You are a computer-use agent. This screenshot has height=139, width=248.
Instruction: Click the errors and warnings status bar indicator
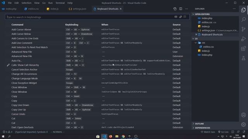pyautogui.click(x=7, y=132)
